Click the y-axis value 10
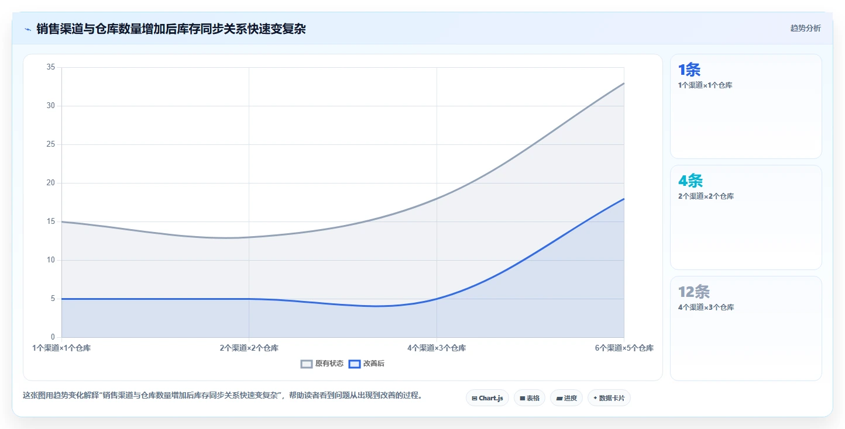Image resolution: width=845 pixels, height=429 pixels. click(x=50, y=260)
